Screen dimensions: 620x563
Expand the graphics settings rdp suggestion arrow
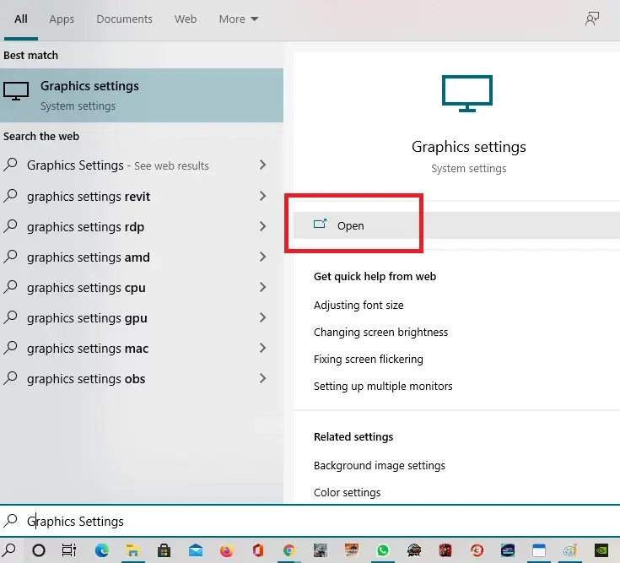[262, 226]
